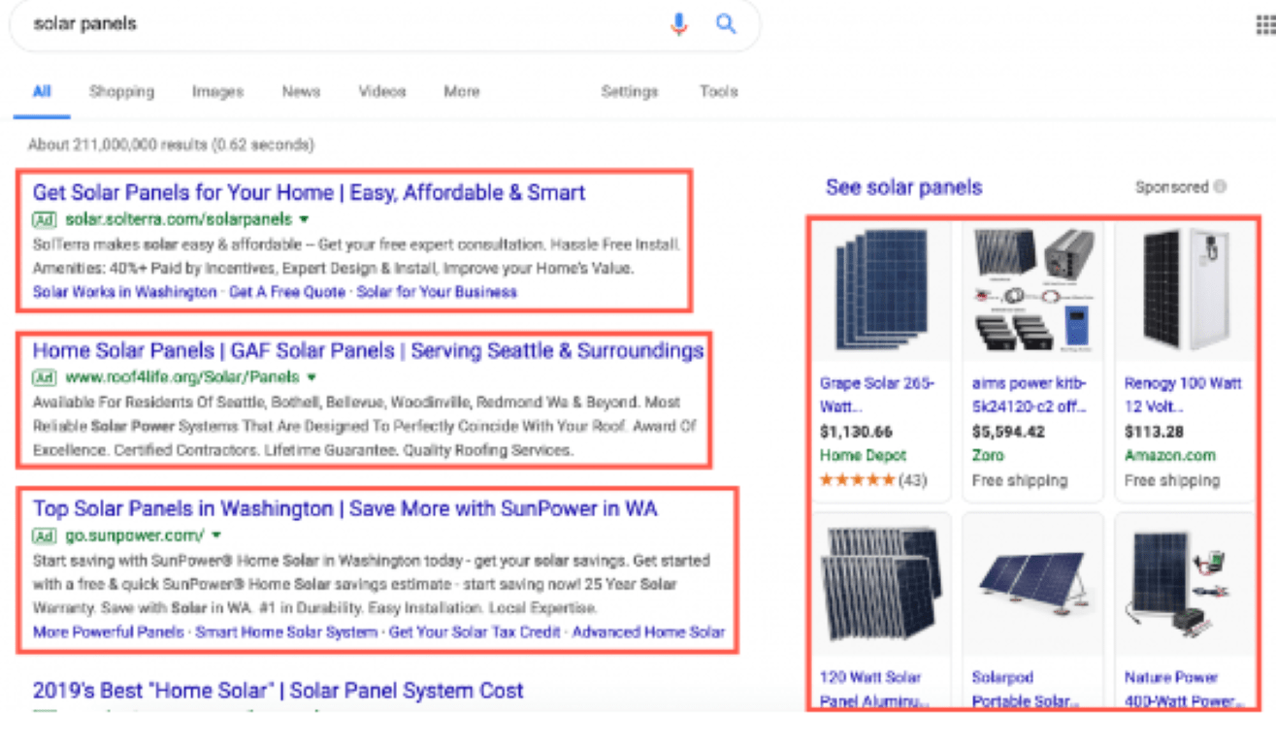Click 'Advanced Home Solar' sitelink
The image size is (1276, 745).
[648, 632]
